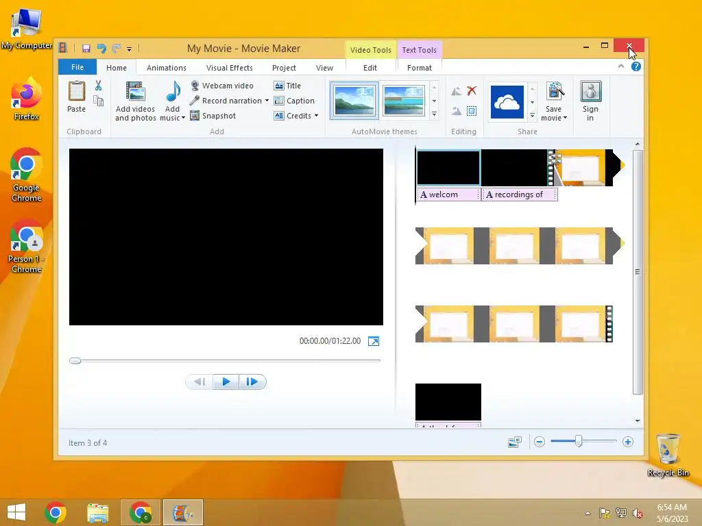Expand the AutoMovie themes gallery
Image resolution: width=702 pixels, height=526 pixels.
[434, 114]
